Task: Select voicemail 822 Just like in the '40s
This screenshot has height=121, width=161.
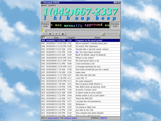Action: tap(80, 110)
